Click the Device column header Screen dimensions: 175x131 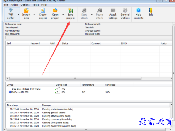coord(30,85)
